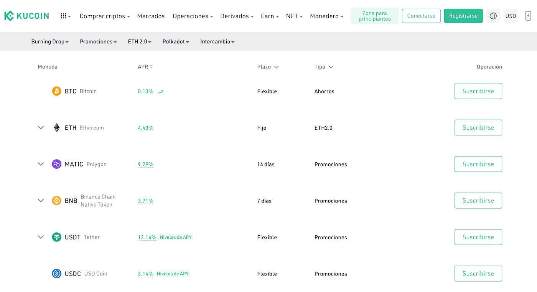The image size is (537, 292).
Task: Click the ETH 4.43% APR value
Action: 146,128
